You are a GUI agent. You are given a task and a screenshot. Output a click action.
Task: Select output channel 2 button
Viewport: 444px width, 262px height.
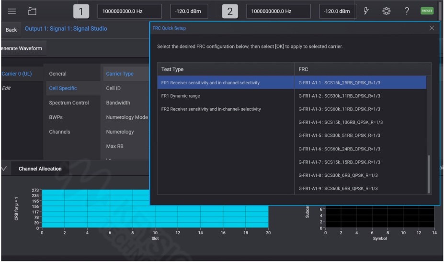(x=229, y=11)
